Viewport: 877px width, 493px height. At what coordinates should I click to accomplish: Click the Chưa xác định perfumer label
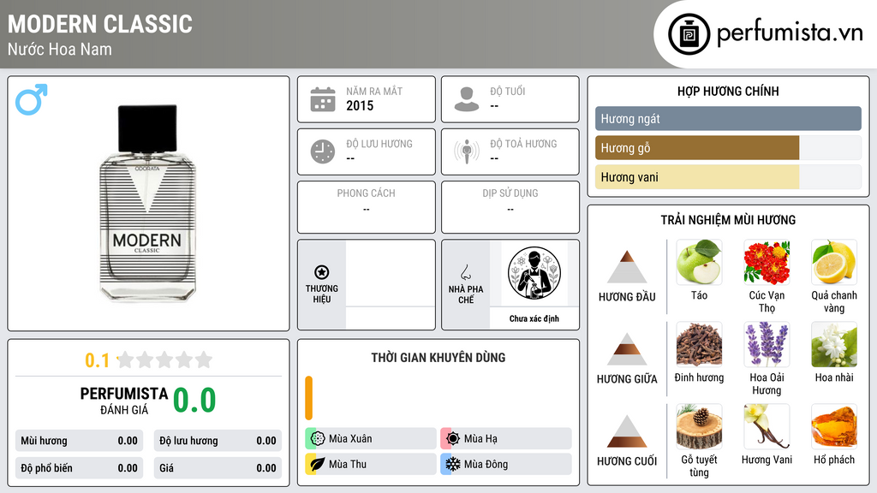click(534, 318)
